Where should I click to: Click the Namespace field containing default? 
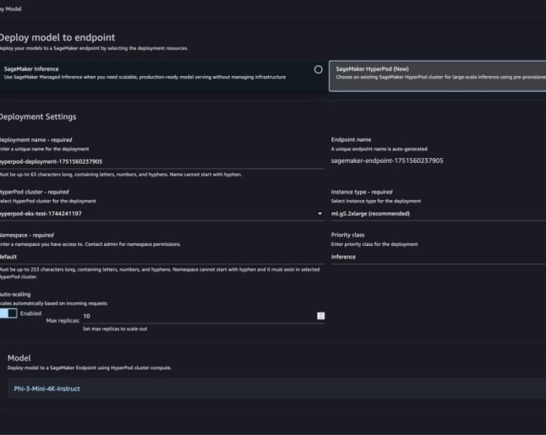pos(162,257)
